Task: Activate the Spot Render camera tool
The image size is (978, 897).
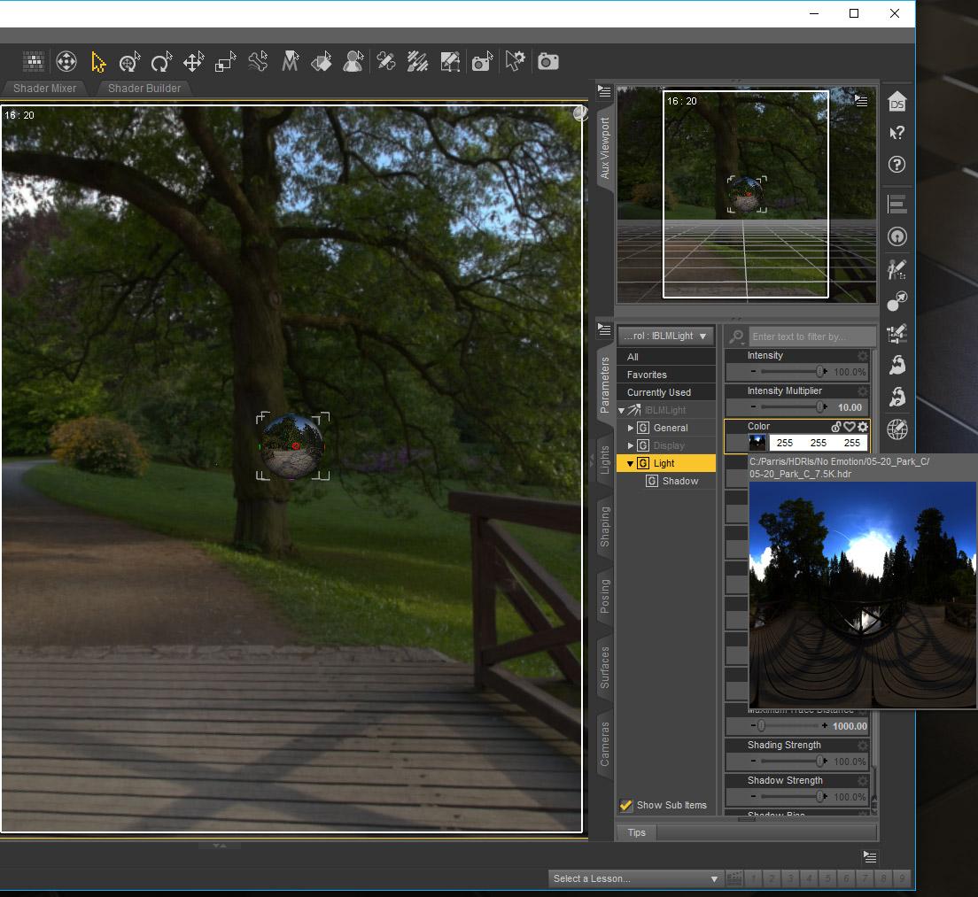Action: click(482, 62)
